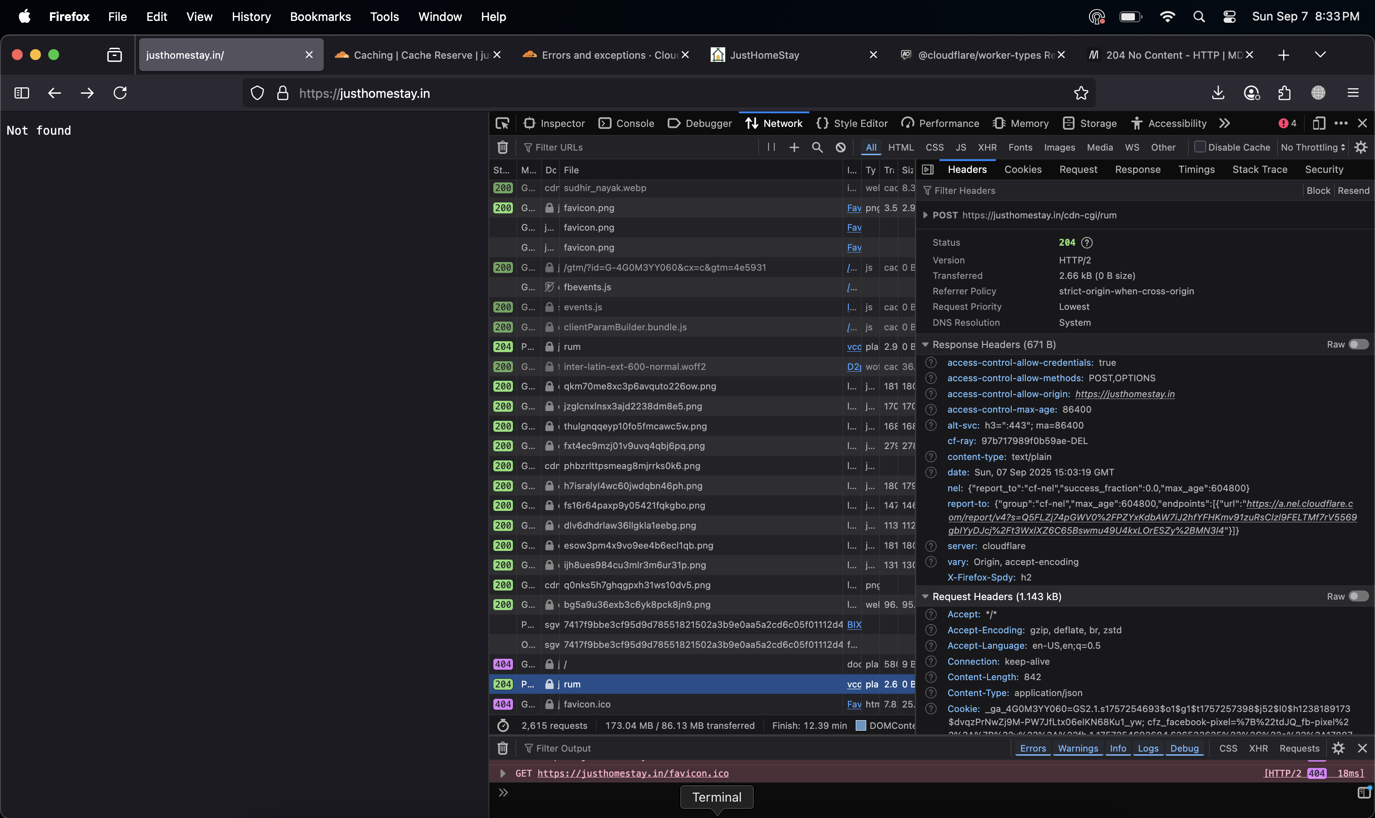
Task: Pause network recording
Action: coord(771,147)
